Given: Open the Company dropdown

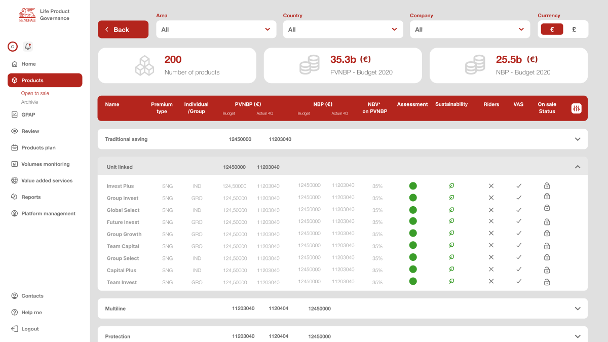Looking at the screenshot, I should tap(470, 29).
